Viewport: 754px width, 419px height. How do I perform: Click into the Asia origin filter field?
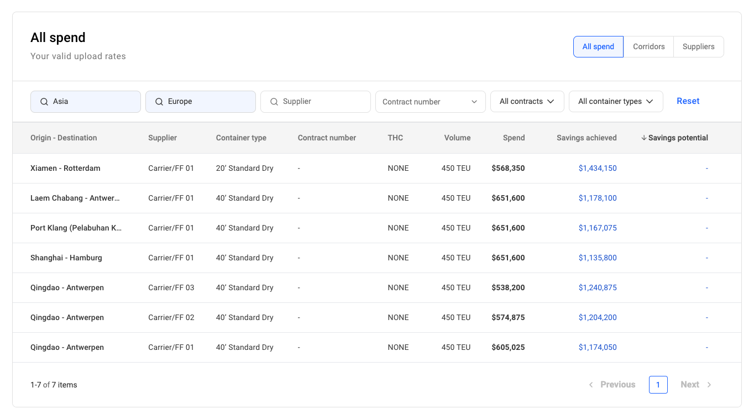click(x=86, y=102)
